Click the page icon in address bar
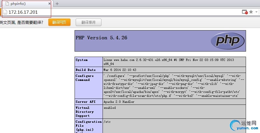Screen dimensions: 260x133 click(5, 12)
